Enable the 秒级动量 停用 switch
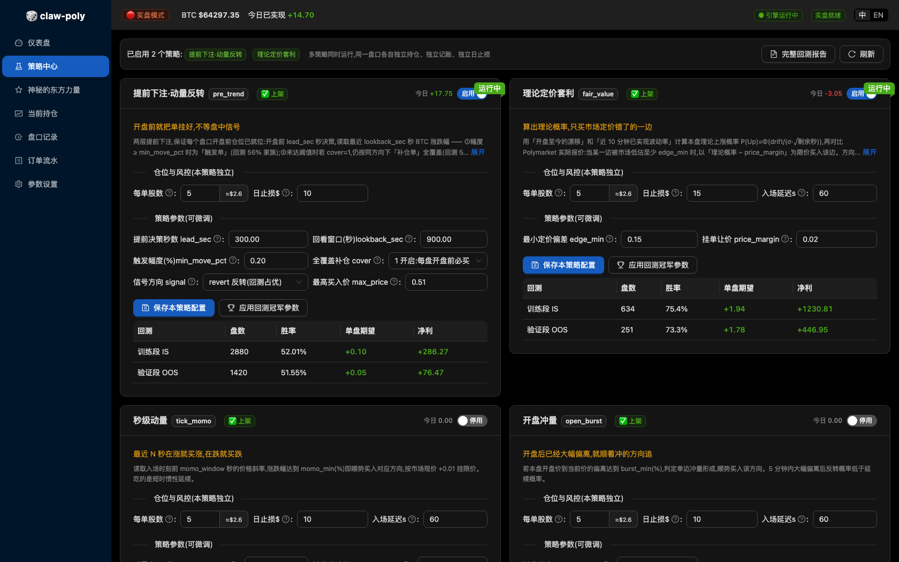Image resolution: width=899 pixels, height=562 pixels. coord(472,421)
